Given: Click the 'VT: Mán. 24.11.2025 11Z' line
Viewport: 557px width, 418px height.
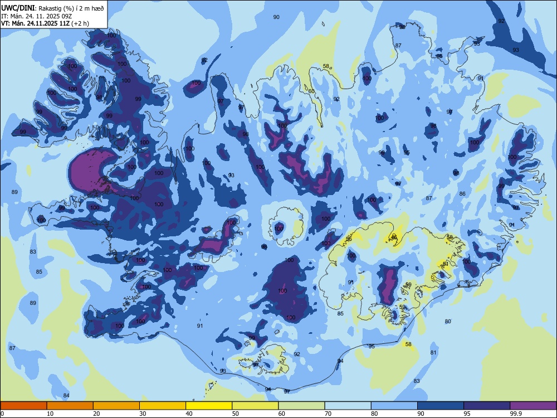Looking at the screenshot, I should pyautogui.click(x=35, y=23).
